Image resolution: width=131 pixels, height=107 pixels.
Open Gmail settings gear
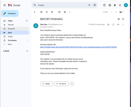[x=110, y=5]
